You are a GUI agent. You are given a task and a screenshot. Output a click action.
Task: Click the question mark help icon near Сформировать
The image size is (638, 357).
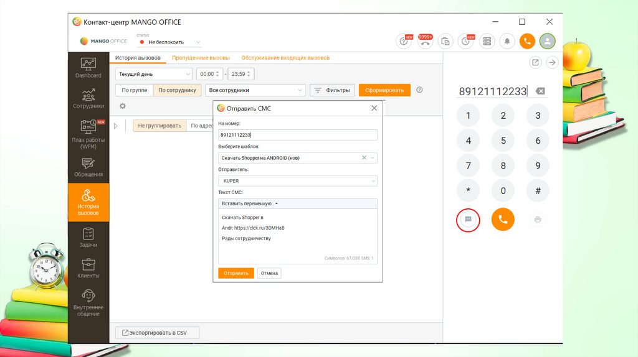tap(419, 90)
